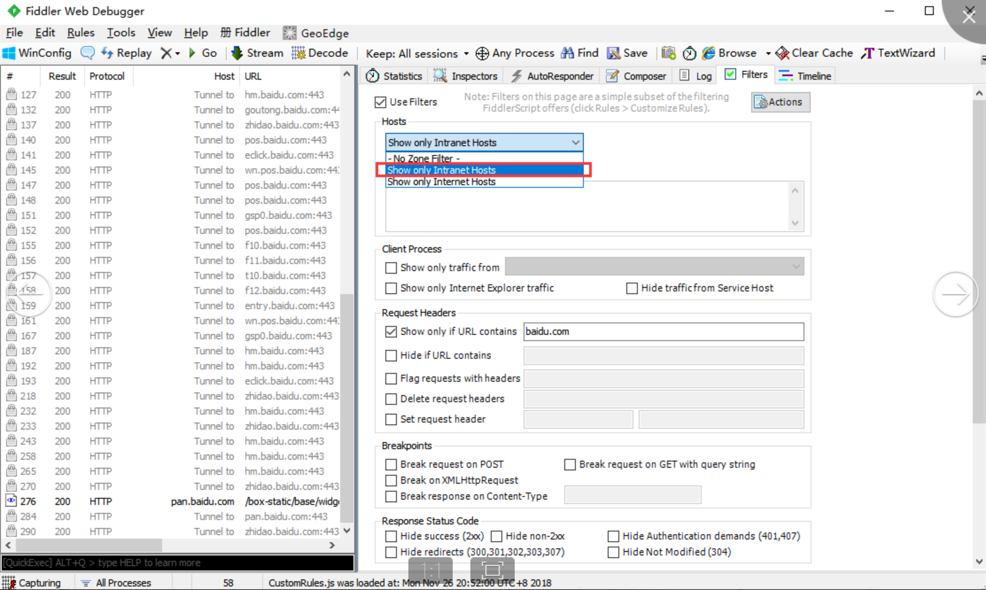Select No Zone Filter option
Screen dimensions: 986x590
(484, 158)
